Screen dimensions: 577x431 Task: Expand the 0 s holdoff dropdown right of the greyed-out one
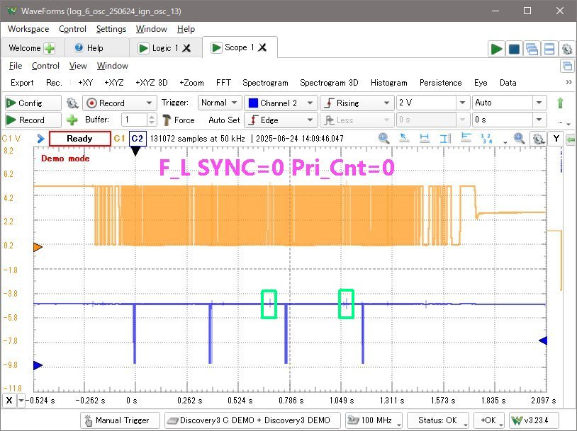point(539,120)
